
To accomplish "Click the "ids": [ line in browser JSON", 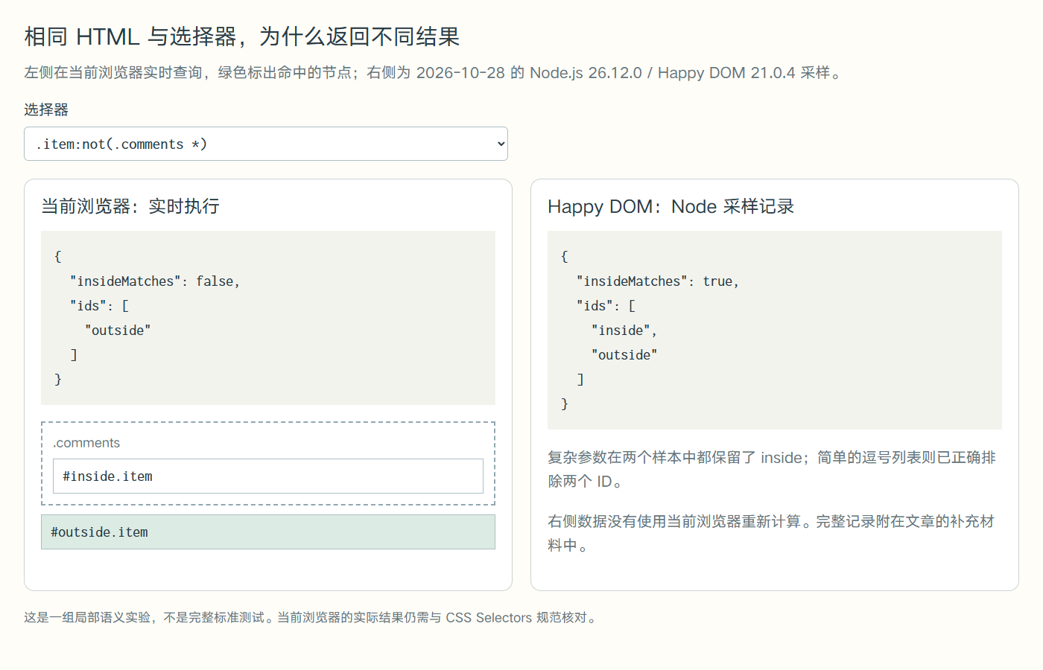I will coord(99,306).
